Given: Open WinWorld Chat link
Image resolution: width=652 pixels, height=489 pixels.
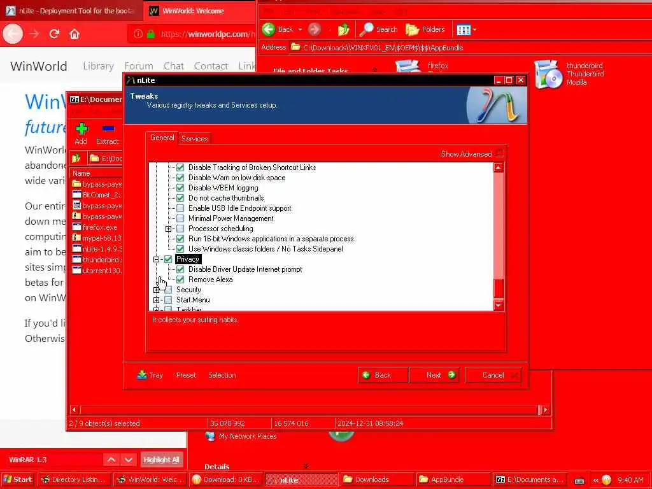Looking at the screenshot, I should [173, 66].
